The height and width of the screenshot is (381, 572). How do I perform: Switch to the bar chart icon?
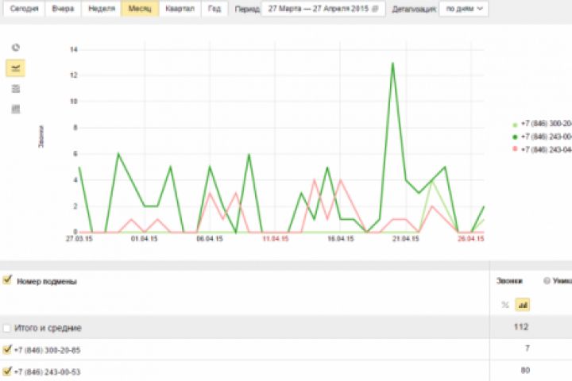[x=16, y=109]
